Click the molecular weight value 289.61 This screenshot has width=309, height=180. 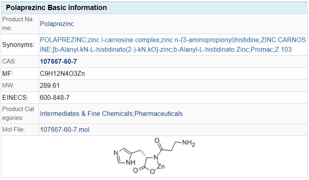[x=49, y=85]
